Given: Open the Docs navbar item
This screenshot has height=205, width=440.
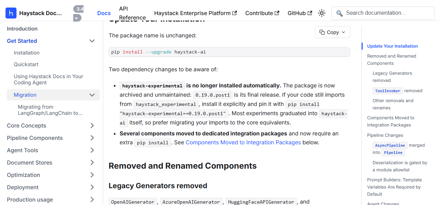Looking at the screenshot, I should coord(104,13).
